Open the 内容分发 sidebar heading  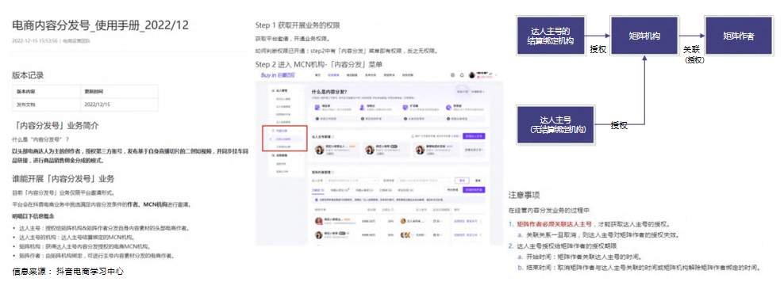click(x=282, y=131)
